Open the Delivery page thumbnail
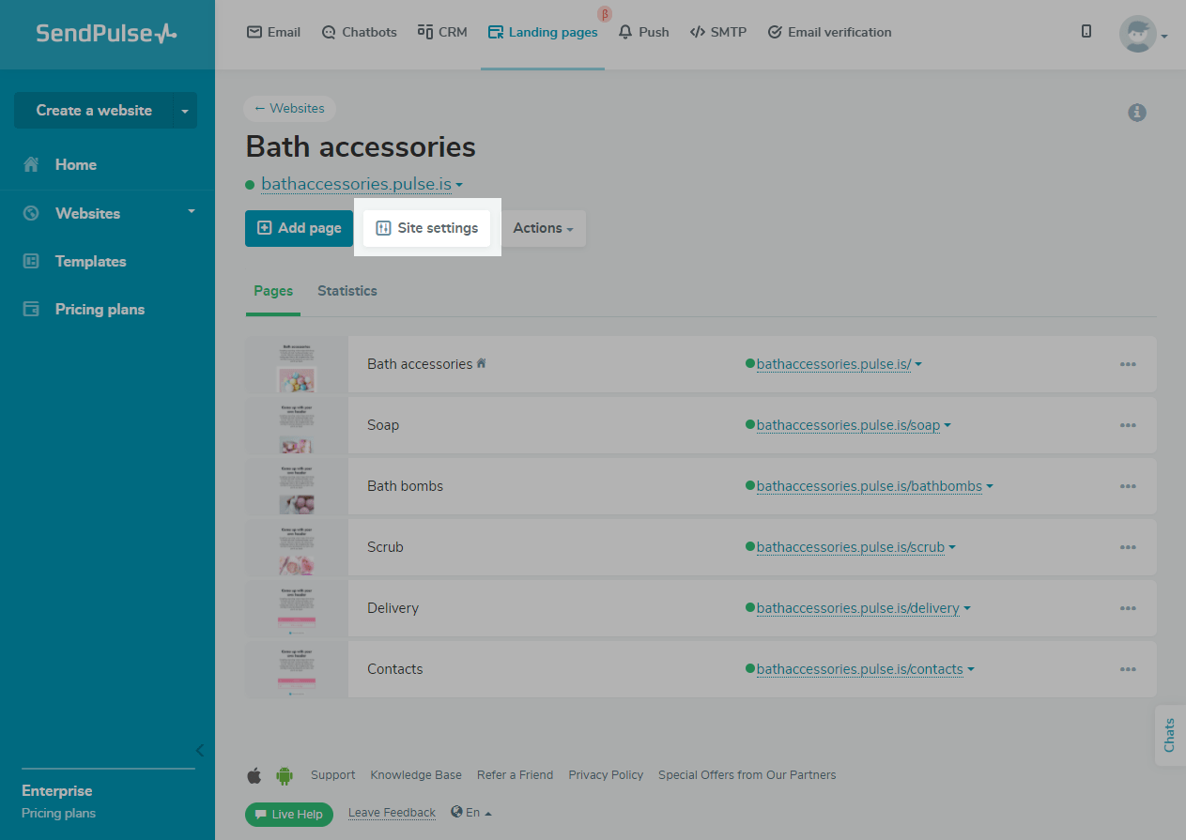 click(297, 608)
